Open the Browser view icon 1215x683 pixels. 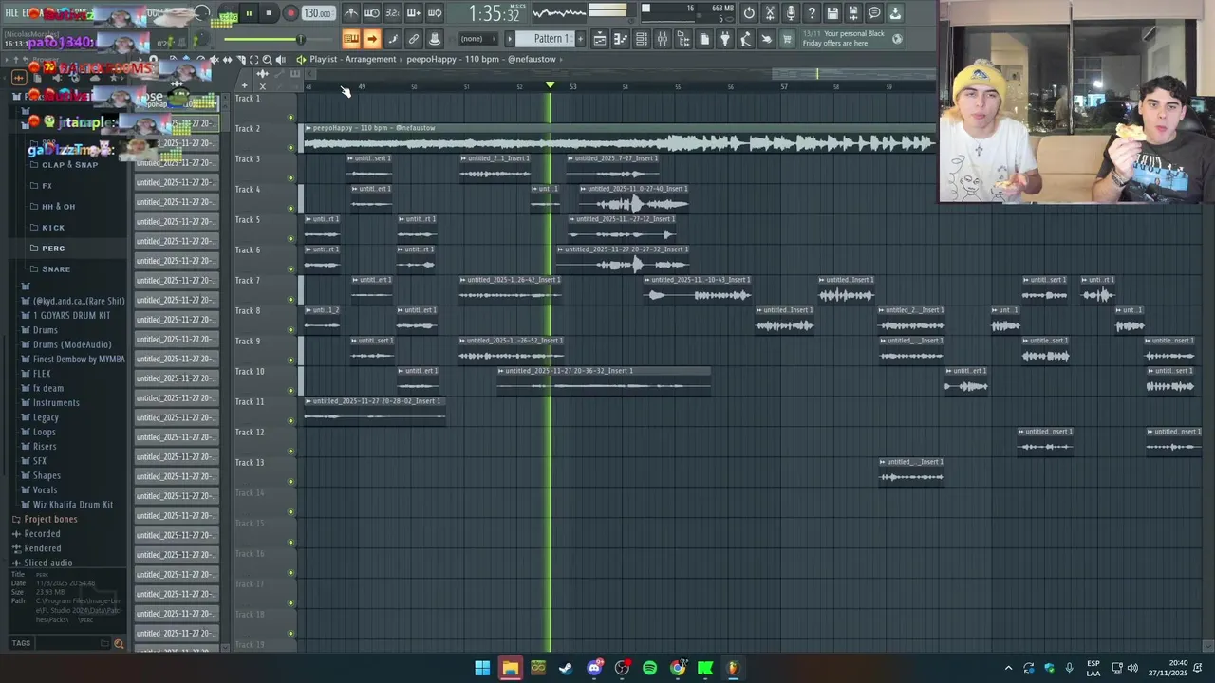(x=683, y=39)
